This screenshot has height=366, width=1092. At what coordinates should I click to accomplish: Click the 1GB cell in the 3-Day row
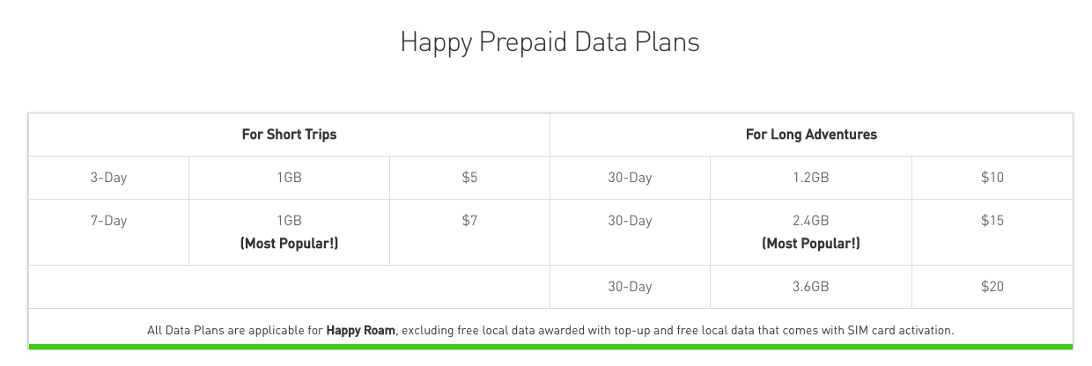[289, 178]
